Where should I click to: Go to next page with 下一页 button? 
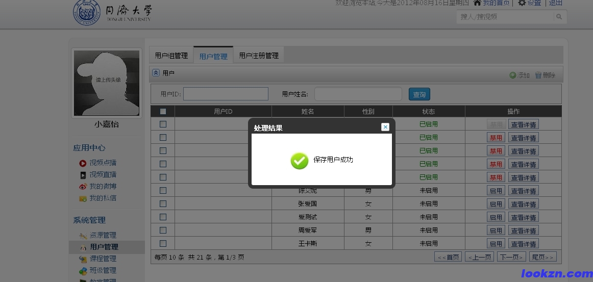click(511, 257)
